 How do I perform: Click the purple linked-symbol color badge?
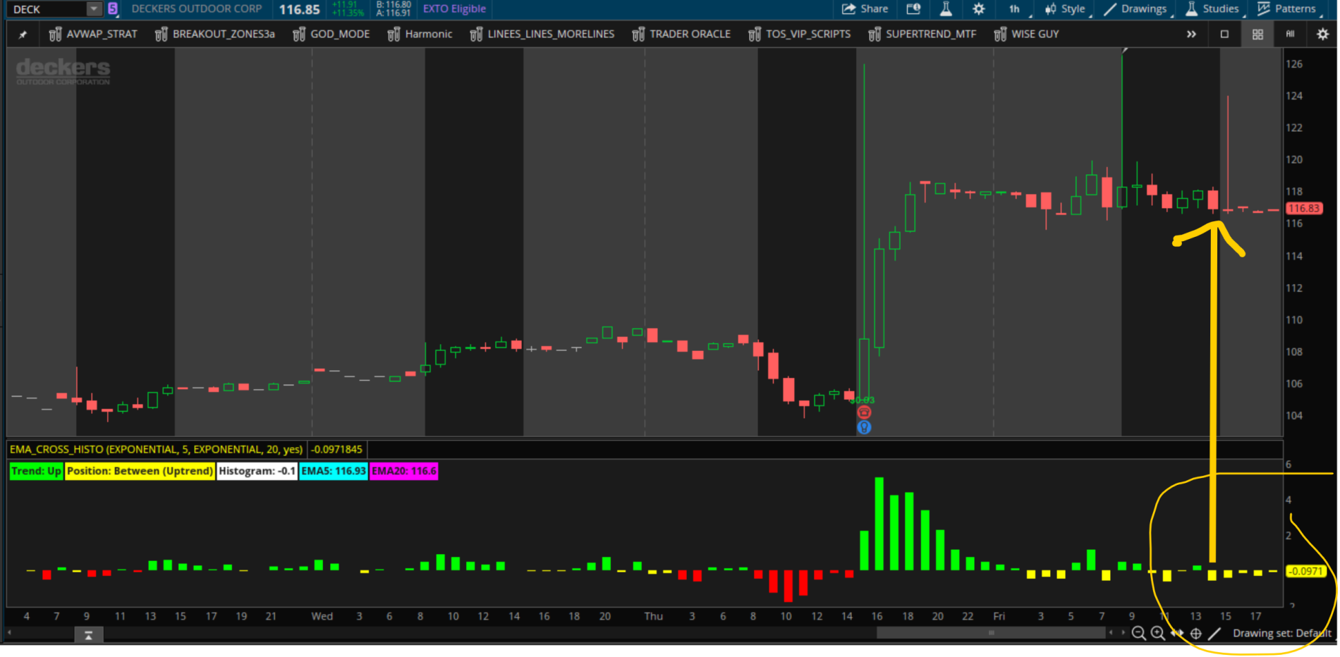pyautogui.click(x=113, y=9)
